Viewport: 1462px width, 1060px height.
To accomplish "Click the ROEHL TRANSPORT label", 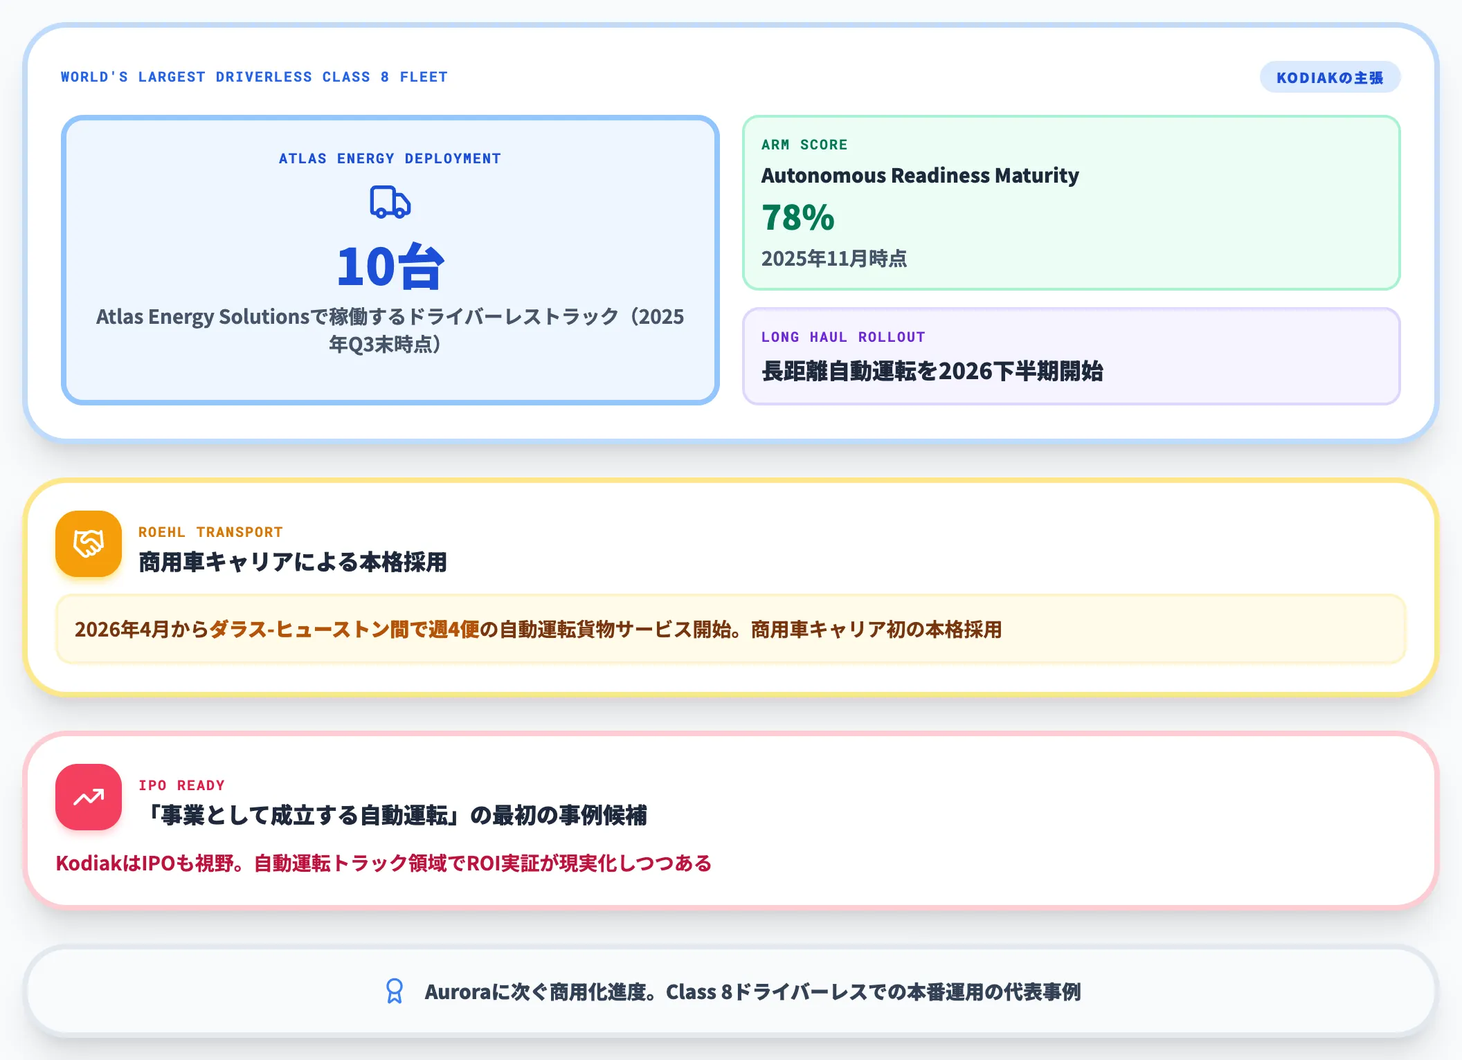I will 210,532.
